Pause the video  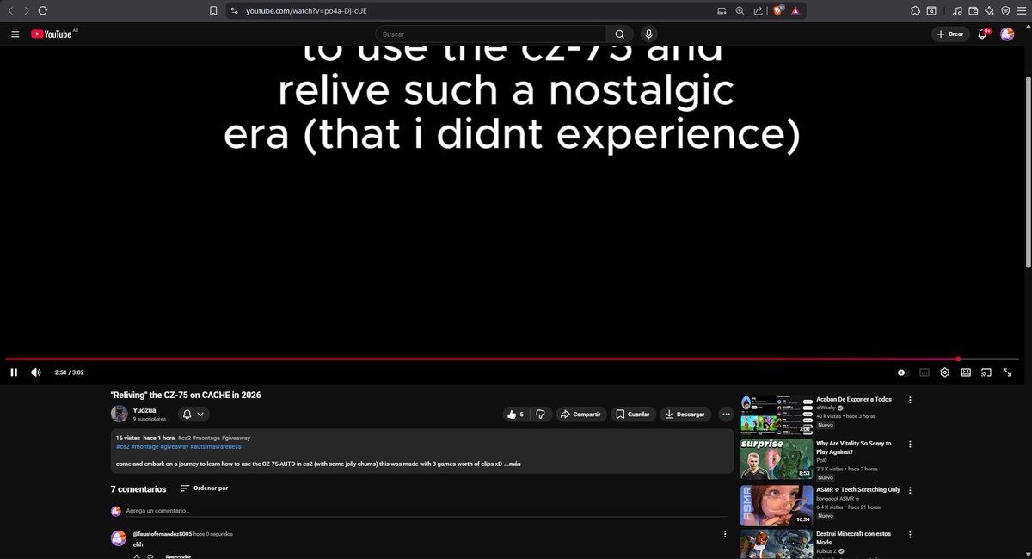tap(14, 372)
